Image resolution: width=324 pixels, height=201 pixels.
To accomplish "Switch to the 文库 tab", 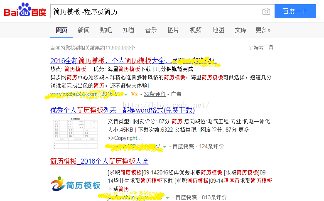I will pos(241,30).
